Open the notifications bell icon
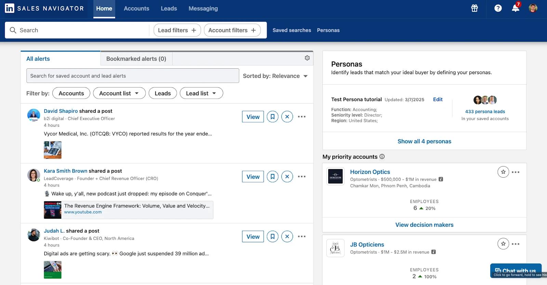 (x=516, y=8)
